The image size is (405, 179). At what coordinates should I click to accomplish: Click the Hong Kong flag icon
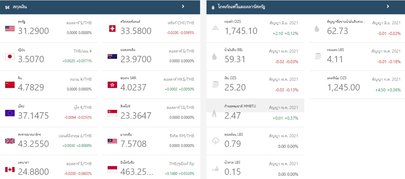coord(112,85)
